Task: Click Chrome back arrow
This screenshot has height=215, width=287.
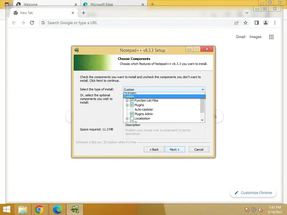Action: pos(14,23)
